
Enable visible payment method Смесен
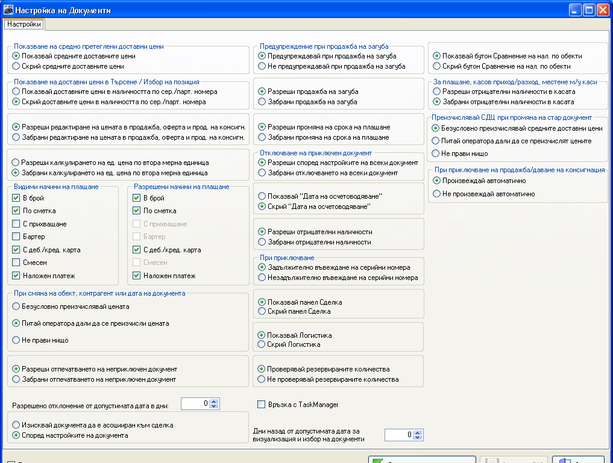click(16, 263)
